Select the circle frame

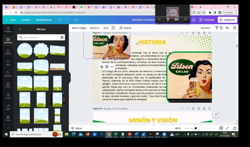pos(25,50)
